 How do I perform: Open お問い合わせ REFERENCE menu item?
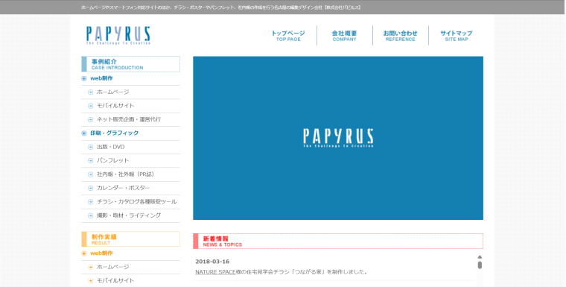click(x=401, y=36)
